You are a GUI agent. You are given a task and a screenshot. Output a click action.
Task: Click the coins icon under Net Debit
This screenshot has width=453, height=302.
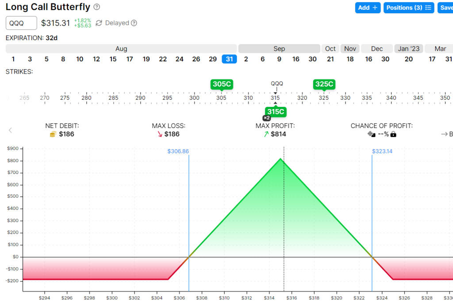[53, 134]
